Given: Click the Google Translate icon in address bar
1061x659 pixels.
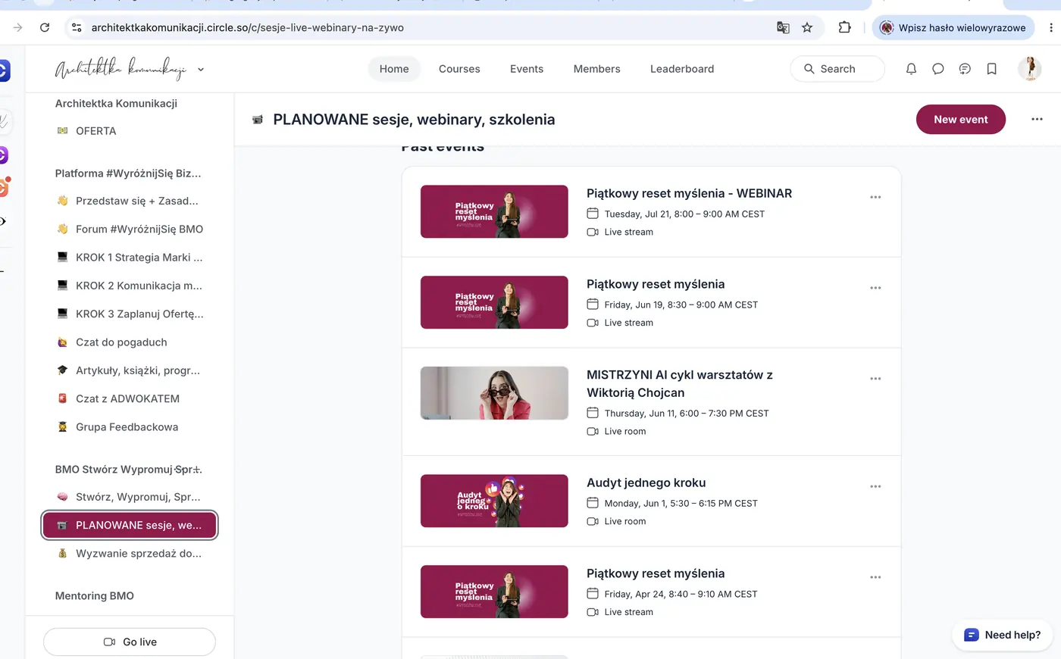Looking at the screenshot, I should (x=783, y=27).
